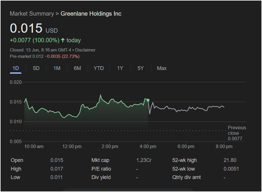
Task: Click the 10:00 am time axis label
Action: click(x=34, y=147)
